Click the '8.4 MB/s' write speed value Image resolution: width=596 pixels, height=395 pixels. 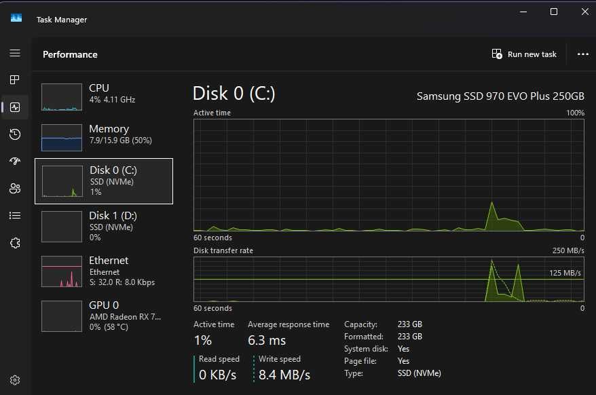(x=284, y=375)
